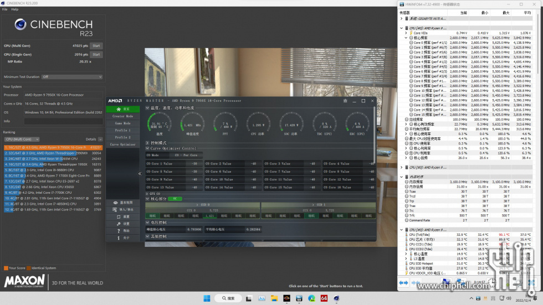This screenshot has height=305, width=543.
Task: Open the CO Mode Per Core dropdown
Action: 186,155
